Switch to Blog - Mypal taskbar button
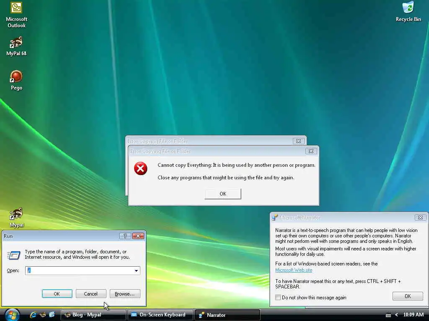 click(93, 315)
